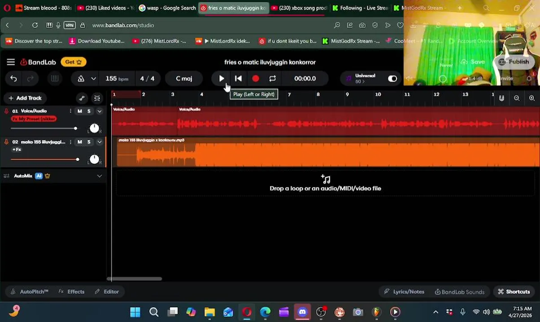
Task: Click the icon right of the automation tool
Action: coord(97,98)
